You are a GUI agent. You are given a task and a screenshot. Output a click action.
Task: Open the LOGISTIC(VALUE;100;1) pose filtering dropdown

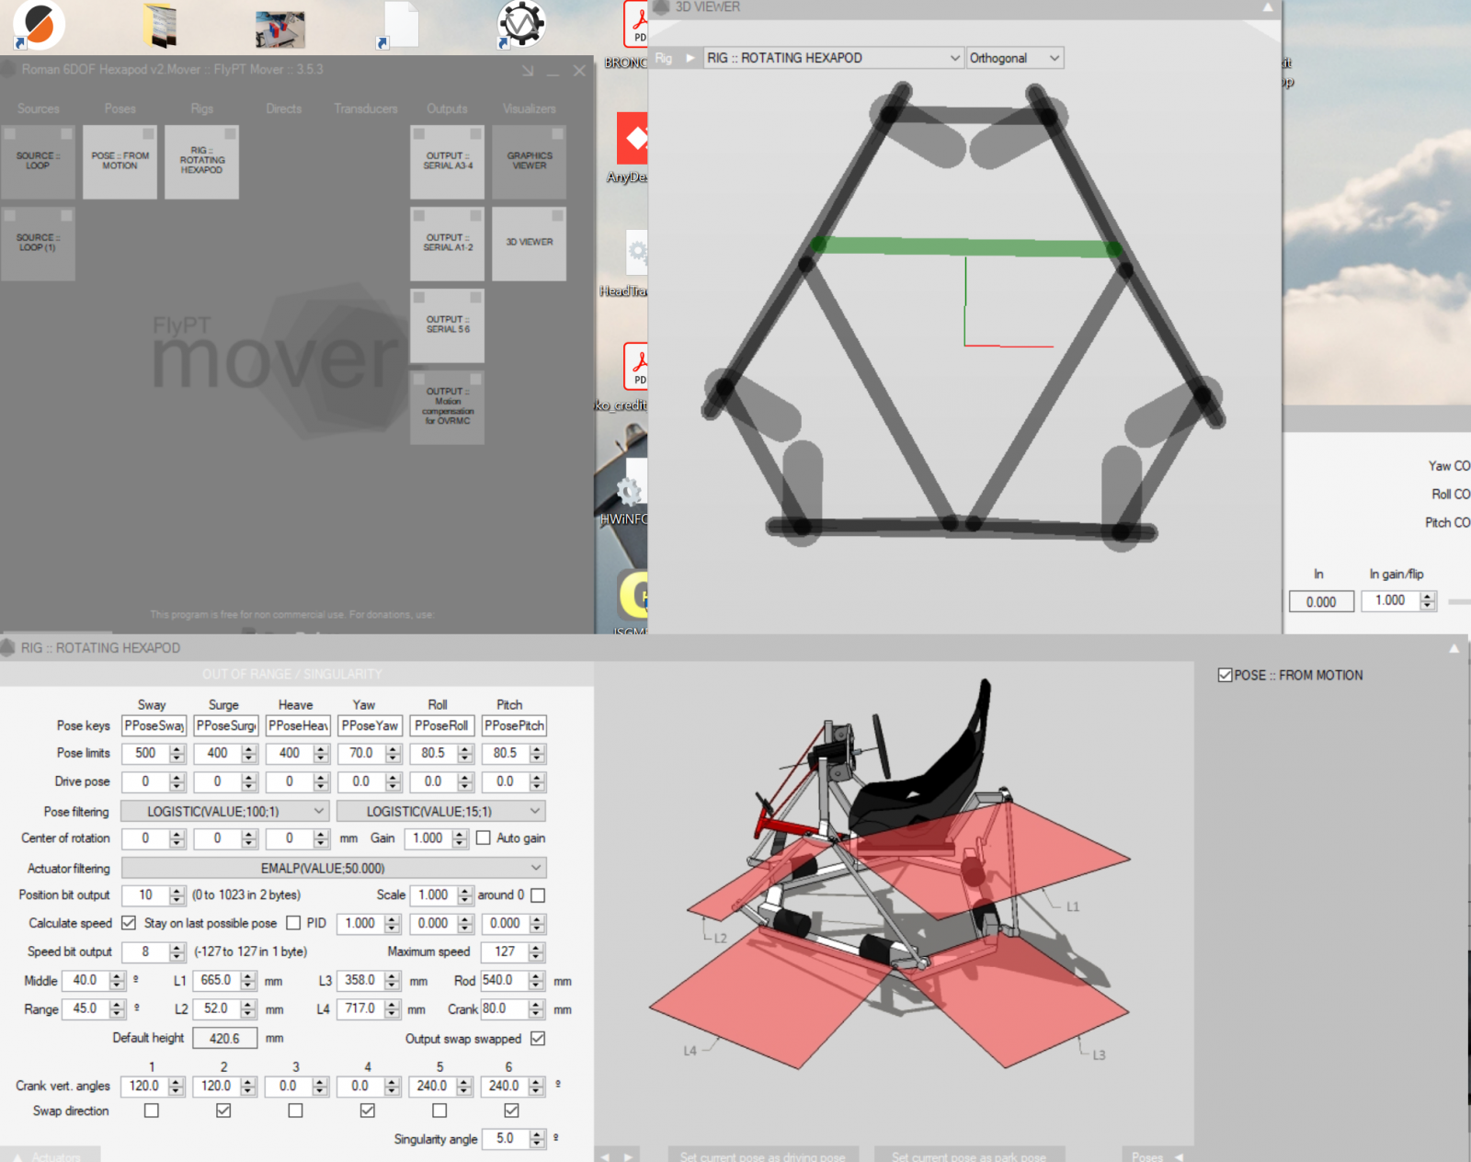(x=225, y=811)
